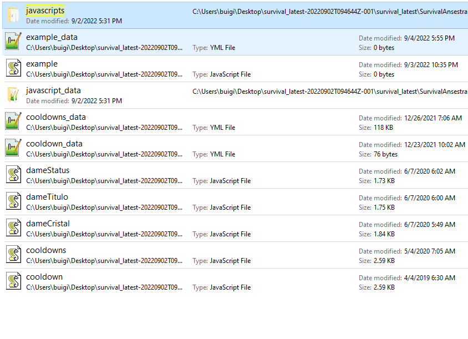Select the cooldowns_data file name
468x339 pixels.
click(x=55, y=117)
